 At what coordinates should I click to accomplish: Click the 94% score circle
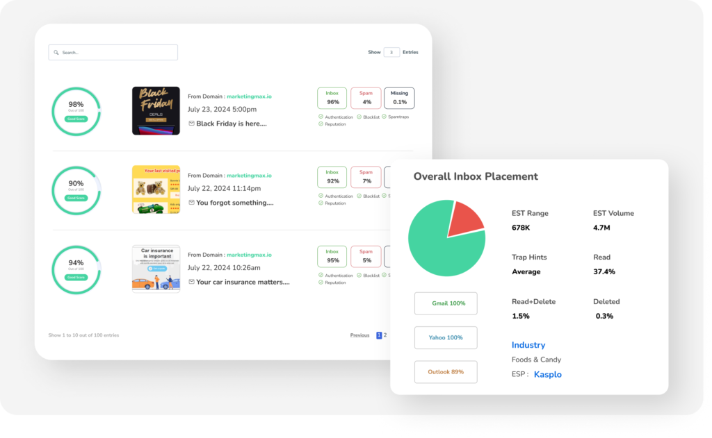(76, 269)
